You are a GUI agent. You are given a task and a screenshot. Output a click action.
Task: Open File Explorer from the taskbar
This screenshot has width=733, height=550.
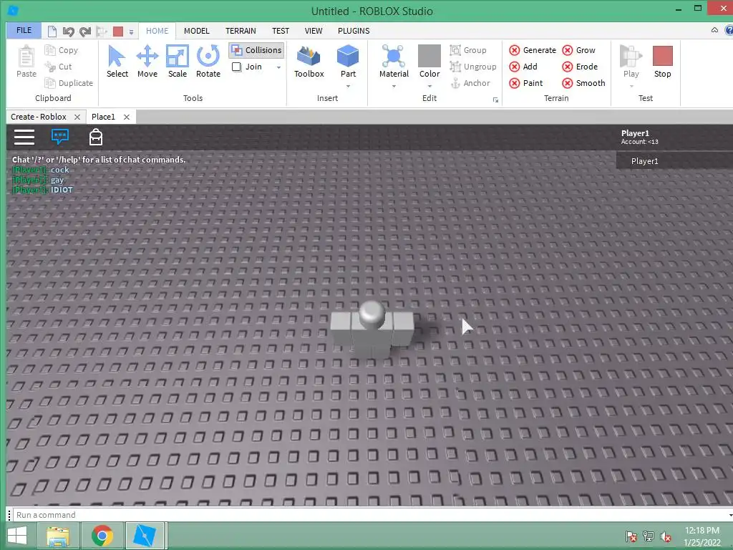58,536
